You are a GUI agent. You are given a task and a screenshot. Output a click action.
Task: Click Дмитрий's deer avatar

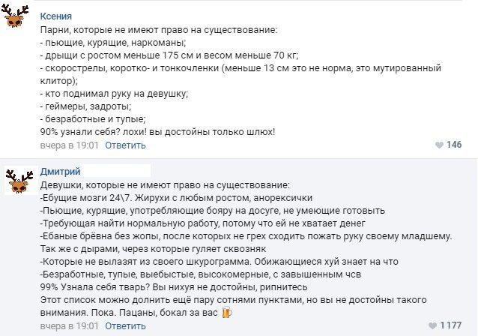click(x=16, y=182)
